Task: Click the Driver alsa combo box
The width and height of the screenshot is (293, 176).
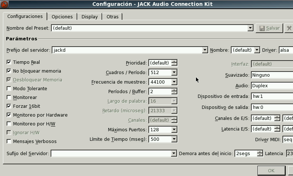Action: coord(286,50)
